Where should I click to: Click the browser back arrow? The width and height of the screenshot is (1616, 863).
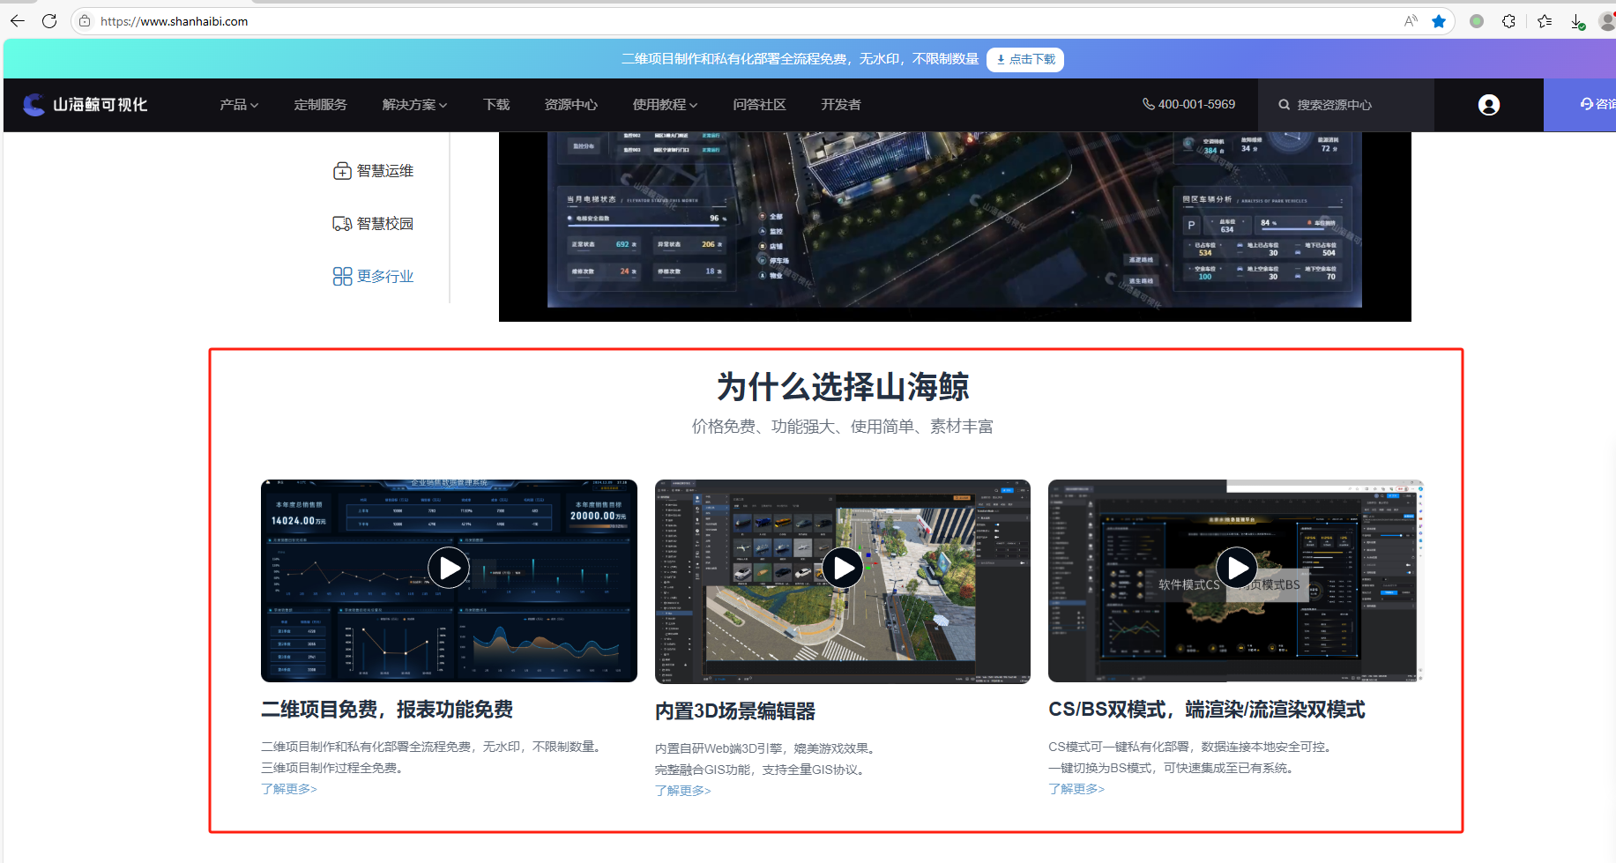click(18, 21)
